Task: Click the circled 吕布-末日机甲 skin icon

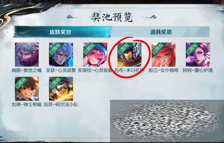Action: tap(129, 55)
